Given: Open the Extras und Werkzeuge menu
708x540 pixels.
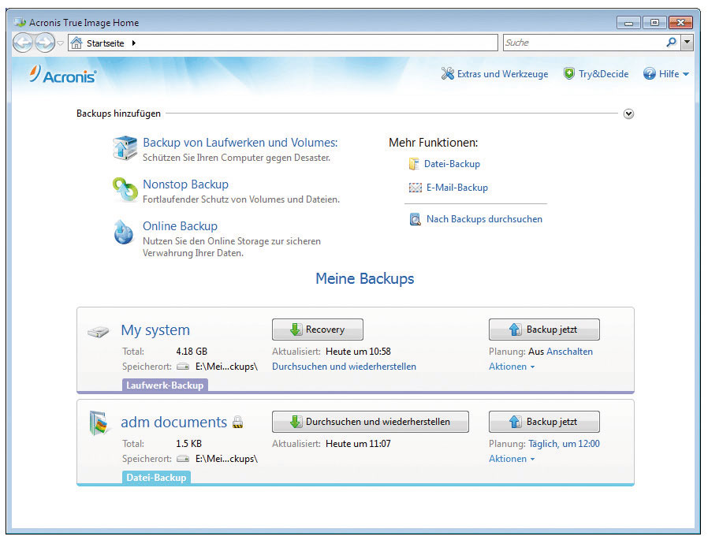Looking at the screenshot, I should click(502, 74).
